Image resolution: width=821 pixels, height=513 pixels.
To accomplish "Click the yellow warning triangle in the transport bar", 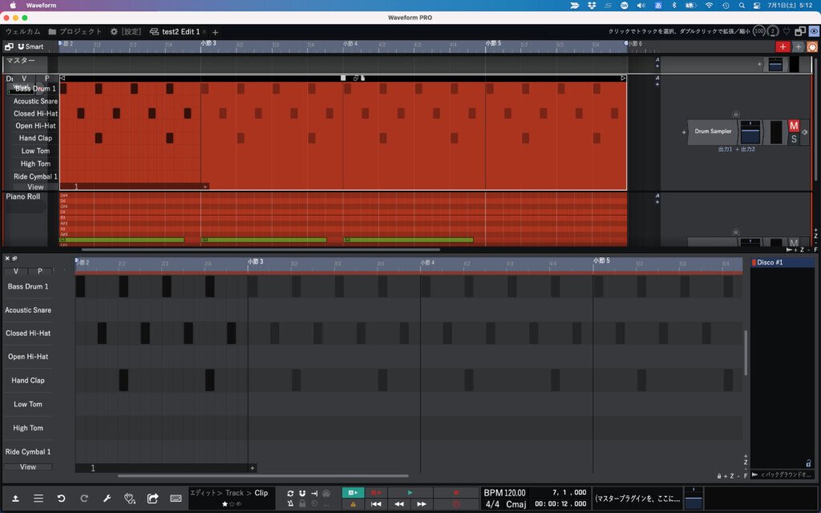I will click(354, 504).
